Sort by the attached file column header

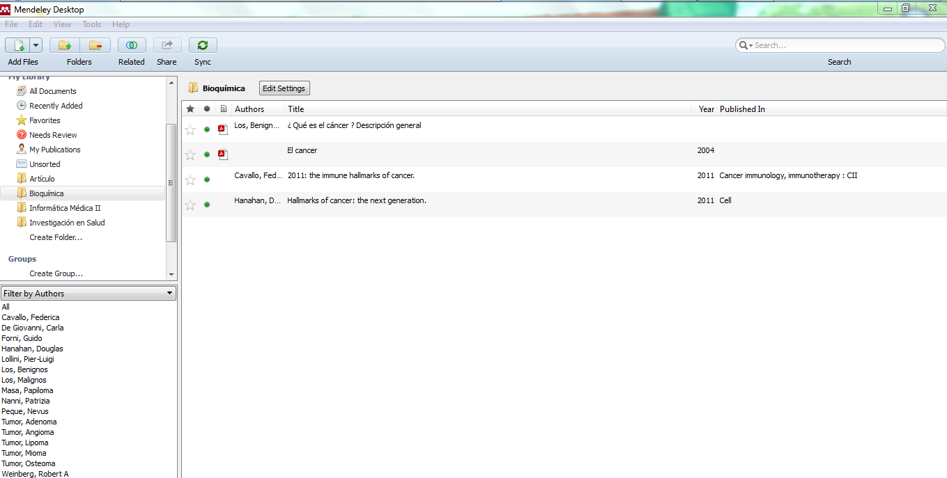(x=224, y=109)
